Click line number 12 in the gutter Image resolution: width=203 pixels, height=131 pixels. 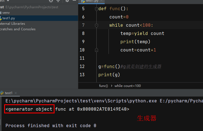82,67
